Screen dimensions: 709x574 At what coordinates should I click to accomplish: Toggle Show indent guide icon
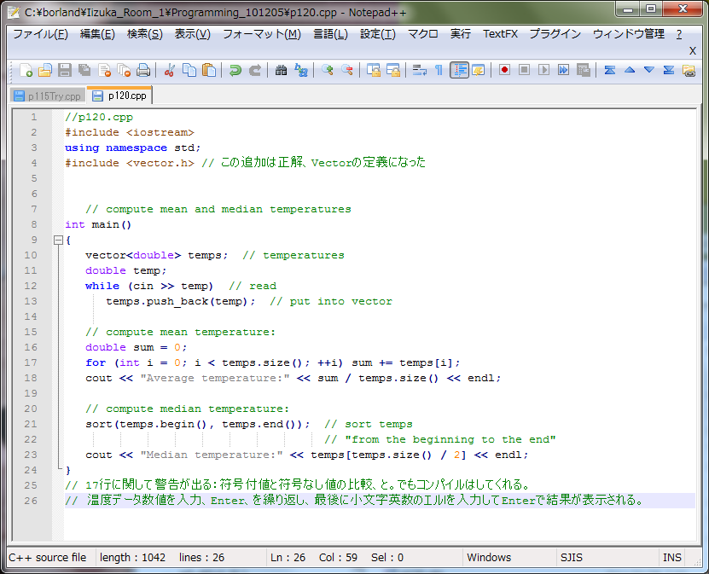(x=459, y=70)
